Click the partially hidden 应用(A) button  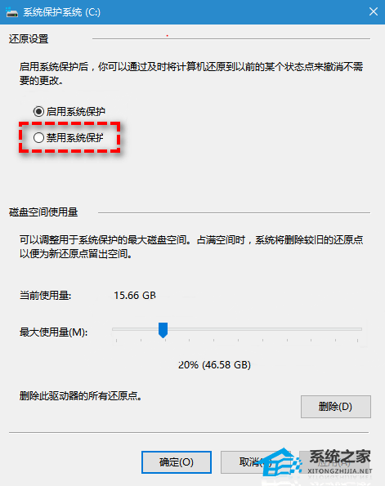pos(335,462)
